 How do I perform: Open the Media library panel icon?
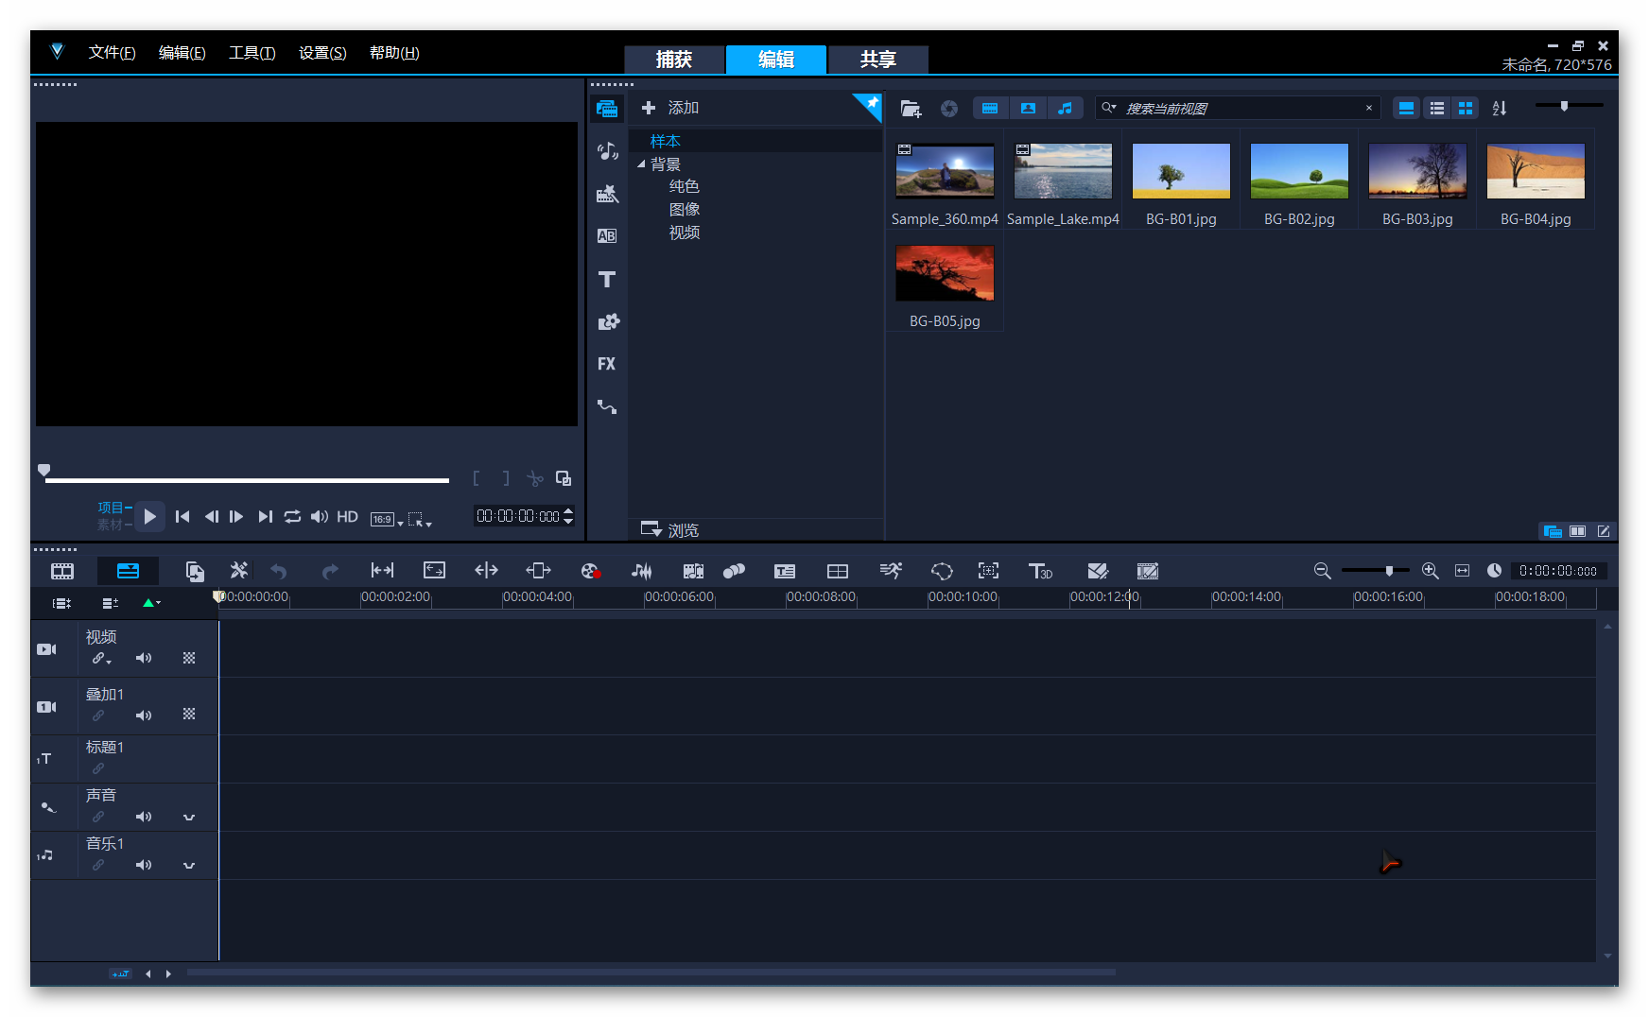pos(607,109)
